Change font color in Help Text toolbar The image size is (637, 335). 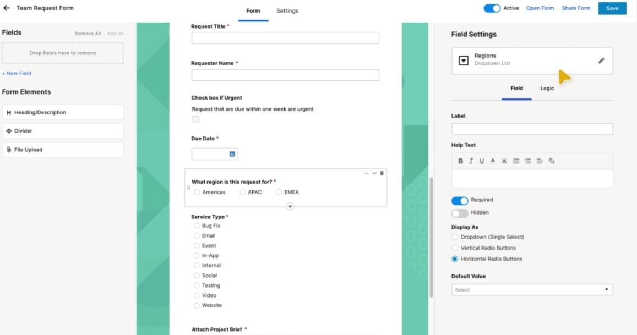pyautogui.click(x=492, y=161)
